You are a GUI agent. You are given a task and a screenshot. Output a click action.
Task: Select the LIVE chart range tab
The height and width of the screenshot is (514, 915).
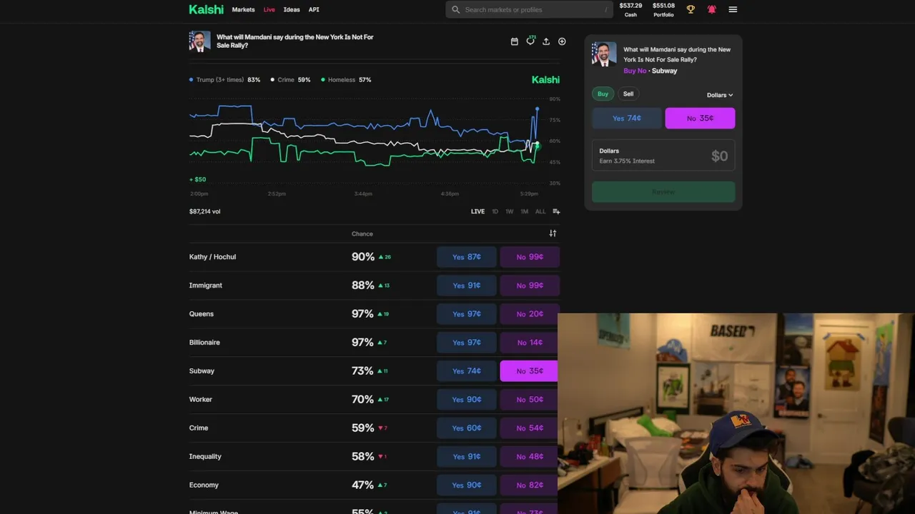[478, 211]
